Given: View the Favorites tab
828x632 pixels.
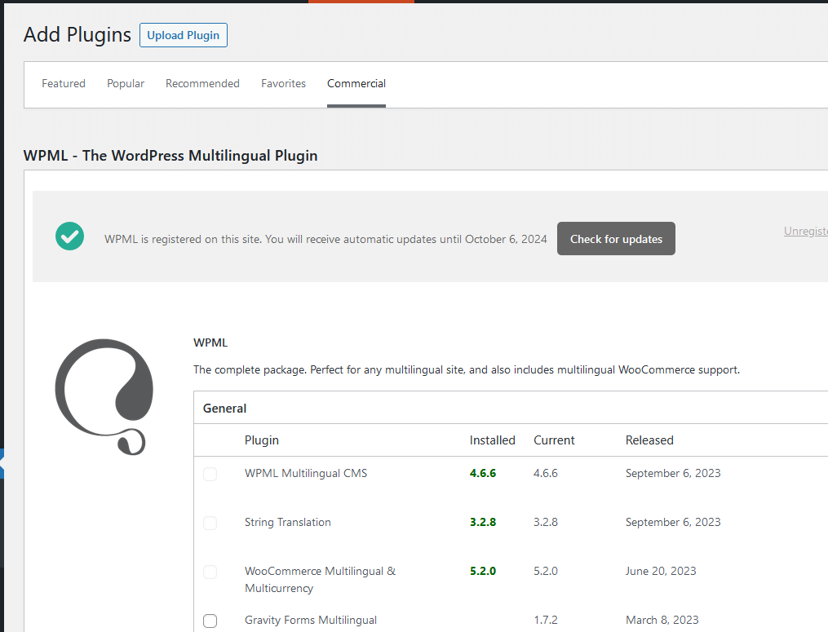Looking at the screenshot, I should pyautogui.click(x=283, y=83).
